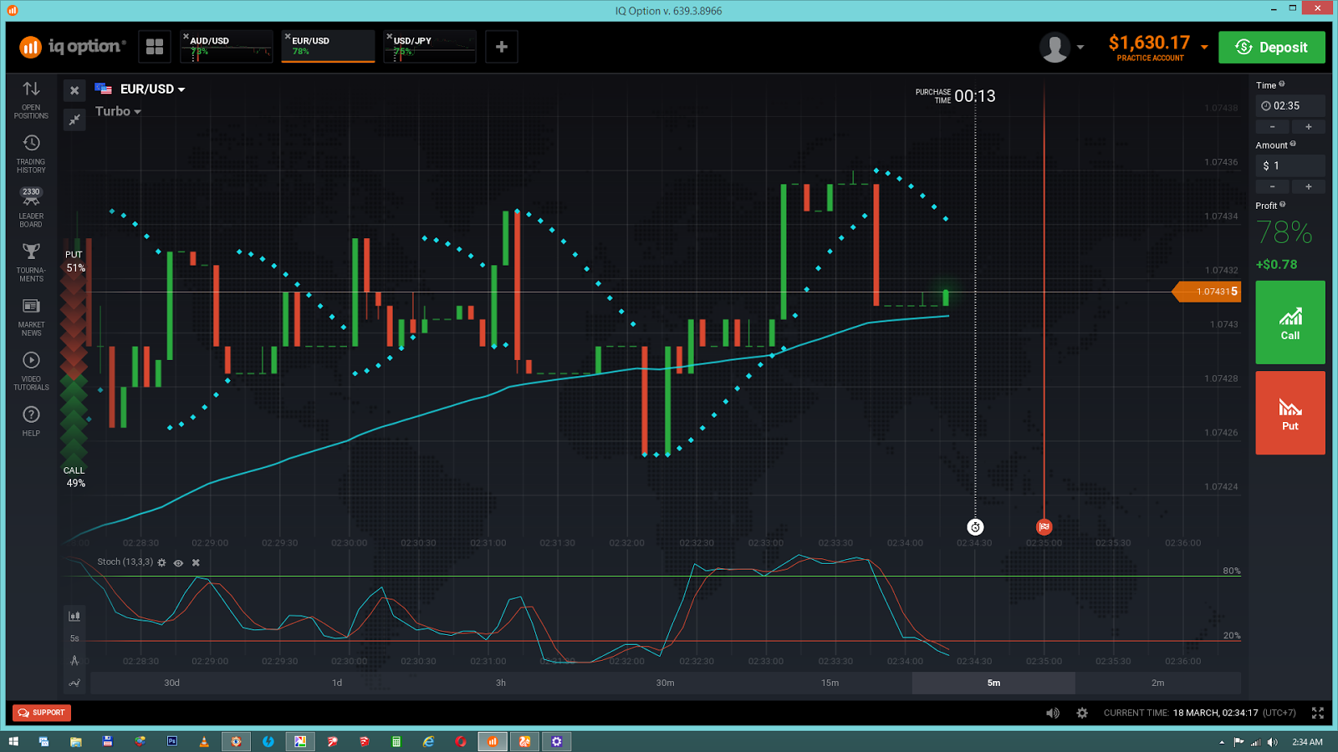The image size is (1338, 752).
Task: Toggle the chart type selector icon
Action: pos(74,616)
